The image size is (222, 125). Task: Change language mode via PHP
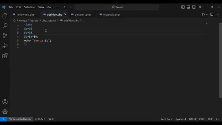tap(210, 119)
